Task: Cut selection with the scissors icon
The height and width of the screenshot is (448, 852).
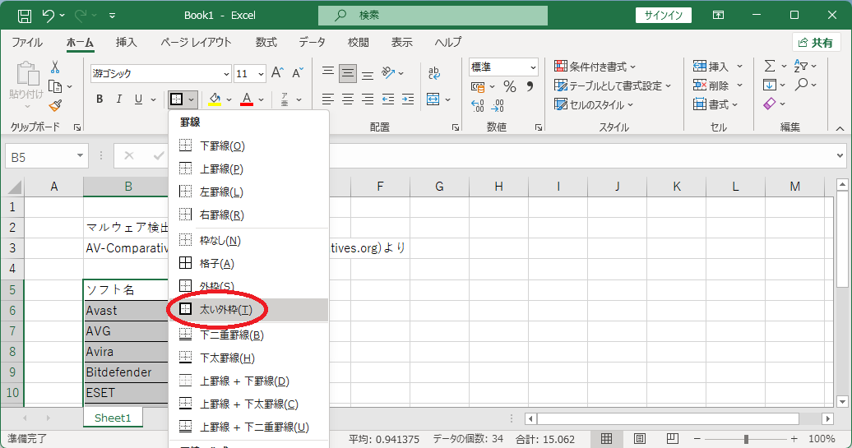Action: [55, 67]
